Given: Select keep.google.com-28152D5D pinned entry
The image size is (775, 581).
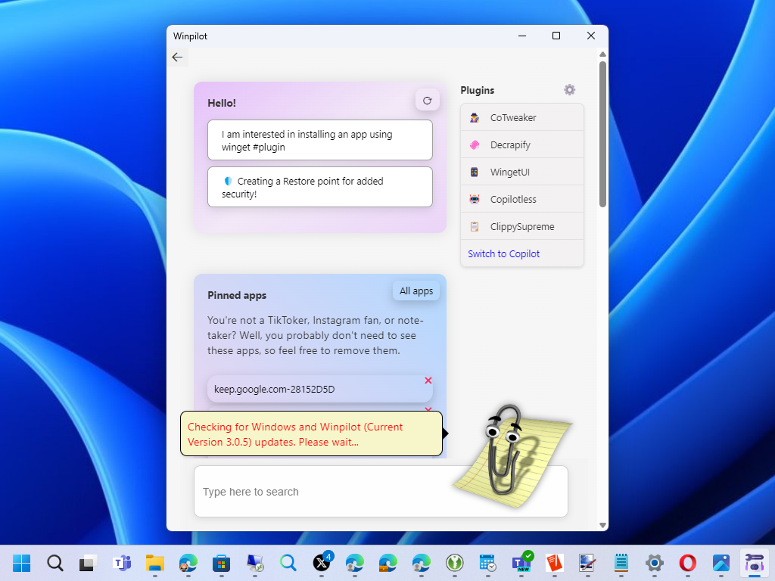Looking at the screenshot, I should coord(320,389).
